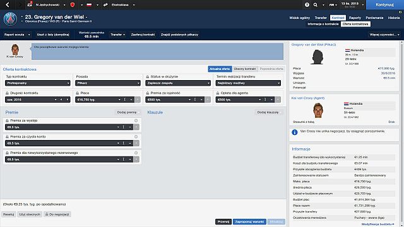Toggle lock on Status w drużynie
Image resolution: width=404 pixels, height=227 pixels.
click(x=147, y=77)
